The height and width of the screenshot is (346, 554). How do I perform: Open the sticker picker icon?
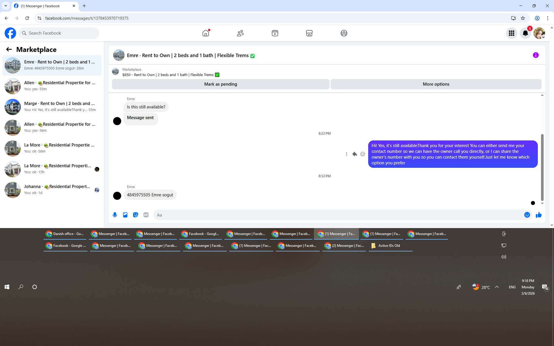(x=136, y=215)
